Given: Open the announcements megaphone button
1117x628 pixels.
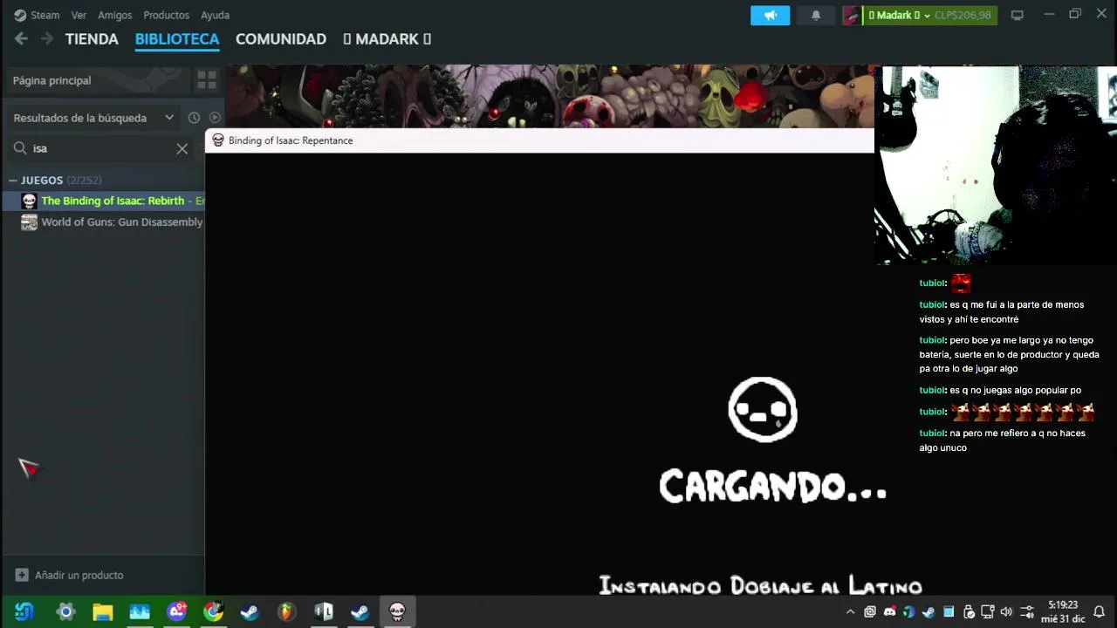Looking at the screenshot, I should coord(770,15).
